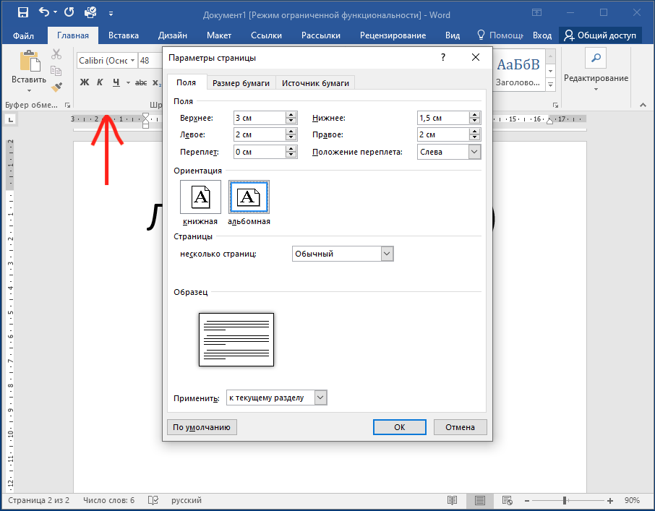The width and height of the screenshot is (655, 511).
Task: Switch to web layout view icon
Action: [507, 500]
